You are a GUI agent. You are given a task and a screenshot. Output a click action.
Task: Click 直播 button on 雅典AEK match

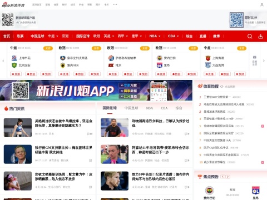tap(64, 74)
